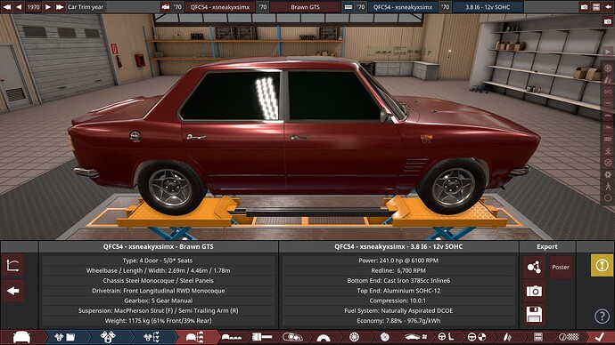
Task: Click the back arrow icon at left
Action: [13, 291]
